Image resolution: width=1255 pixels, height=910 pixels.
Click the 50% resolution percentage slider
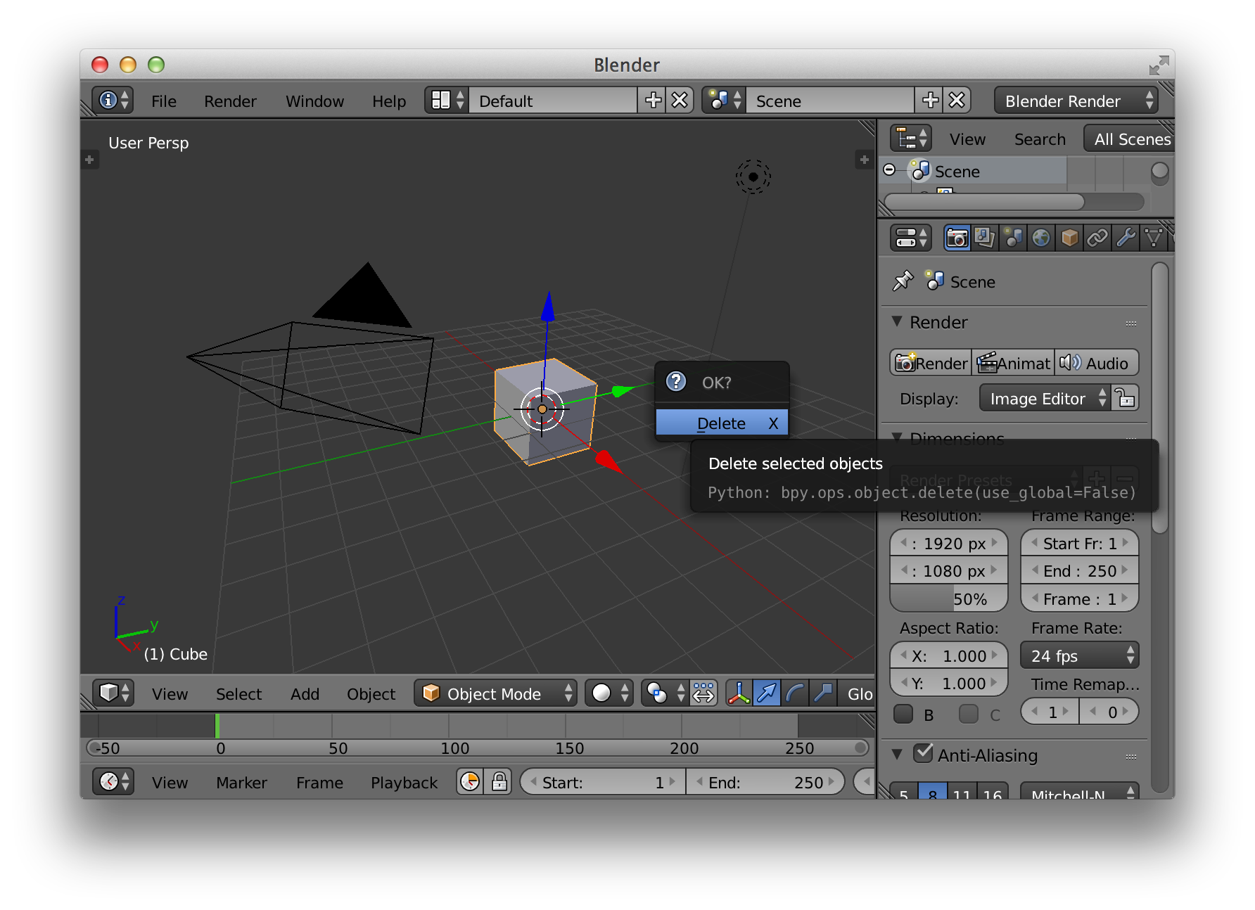(x=948, y=599)
